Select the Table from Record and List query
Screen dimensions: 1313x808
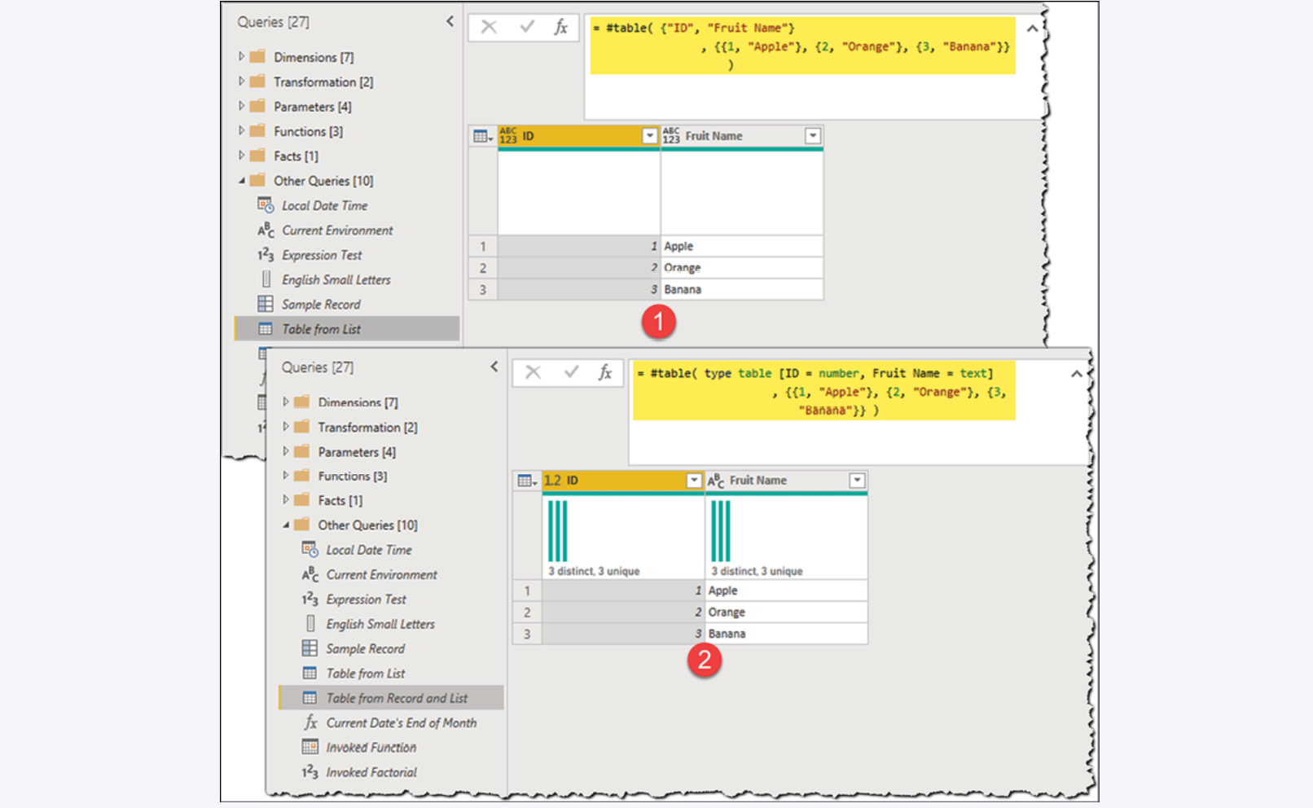pyautogui.click(x=397, y=698)
